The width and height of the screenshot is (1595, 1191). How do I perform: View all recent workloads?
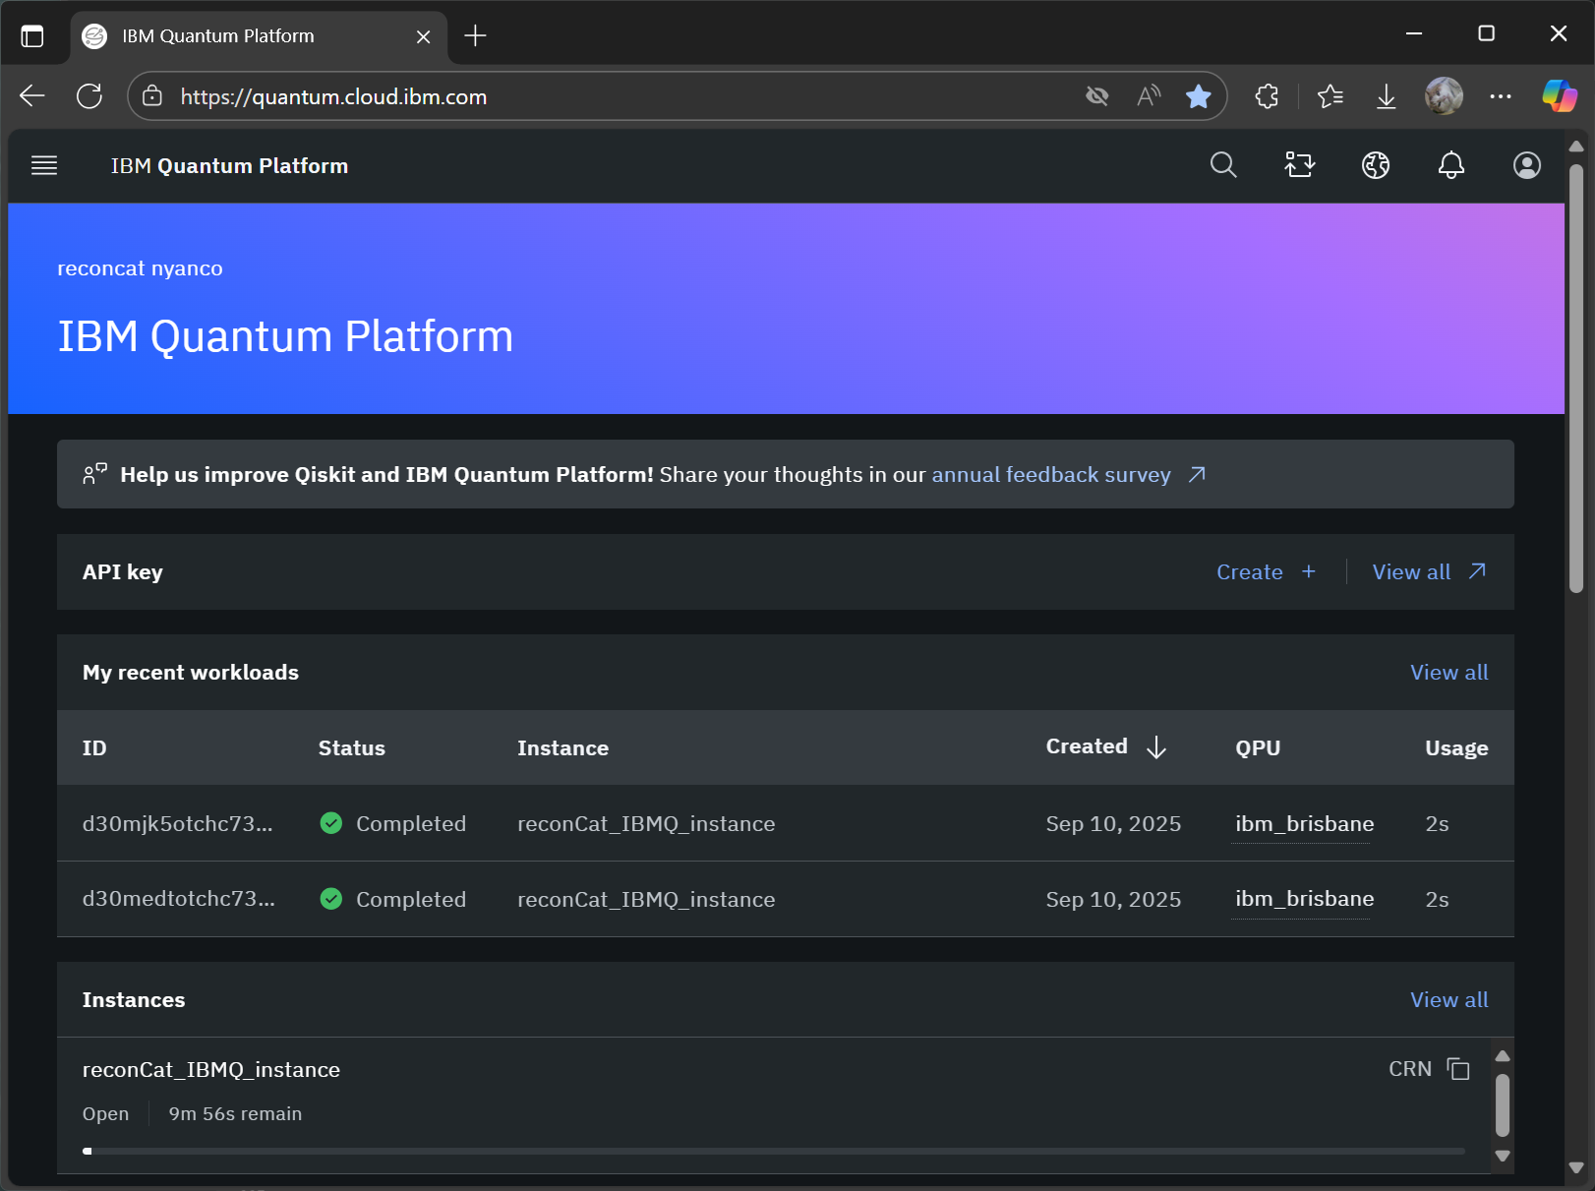coord(1448,673)
